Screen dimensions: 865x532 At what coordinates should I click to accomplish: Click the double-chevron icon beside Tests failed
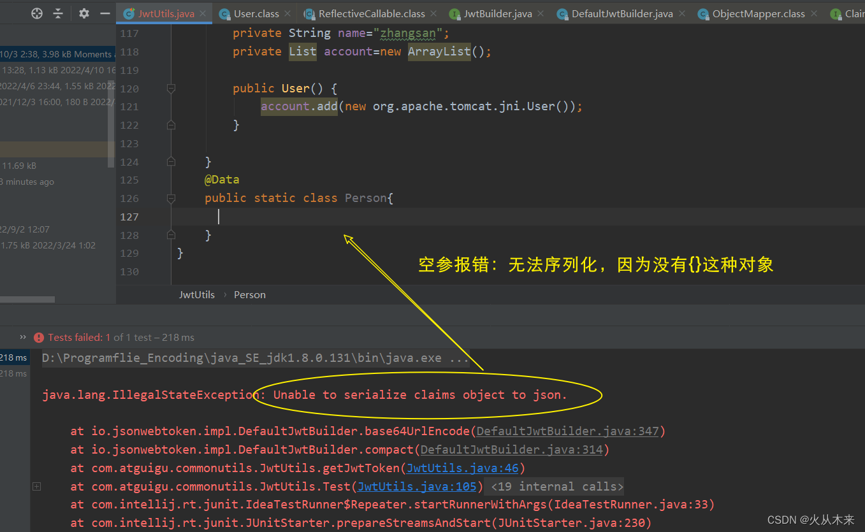[x=23, y=337]
